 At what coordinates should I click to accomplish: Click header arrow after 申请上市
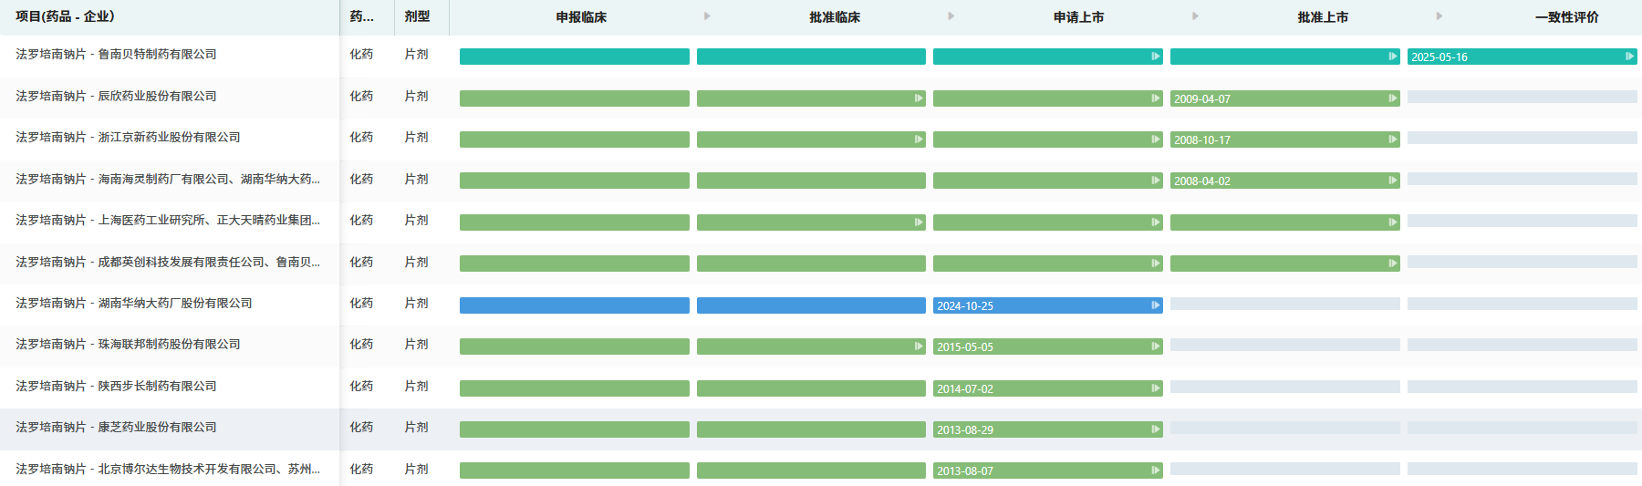(1195, 16)
